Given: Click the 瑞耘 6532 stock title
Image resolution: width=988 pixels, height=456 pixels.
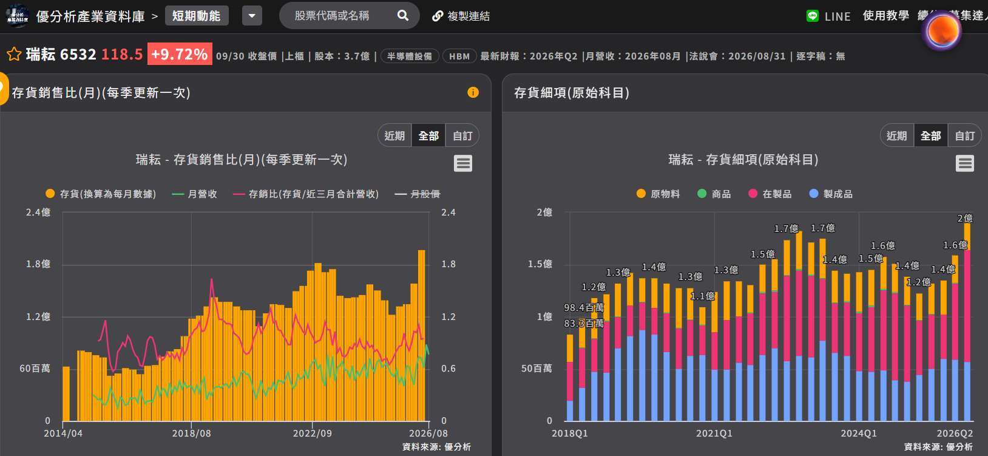Looking at the screenshot, I should 61,55.
